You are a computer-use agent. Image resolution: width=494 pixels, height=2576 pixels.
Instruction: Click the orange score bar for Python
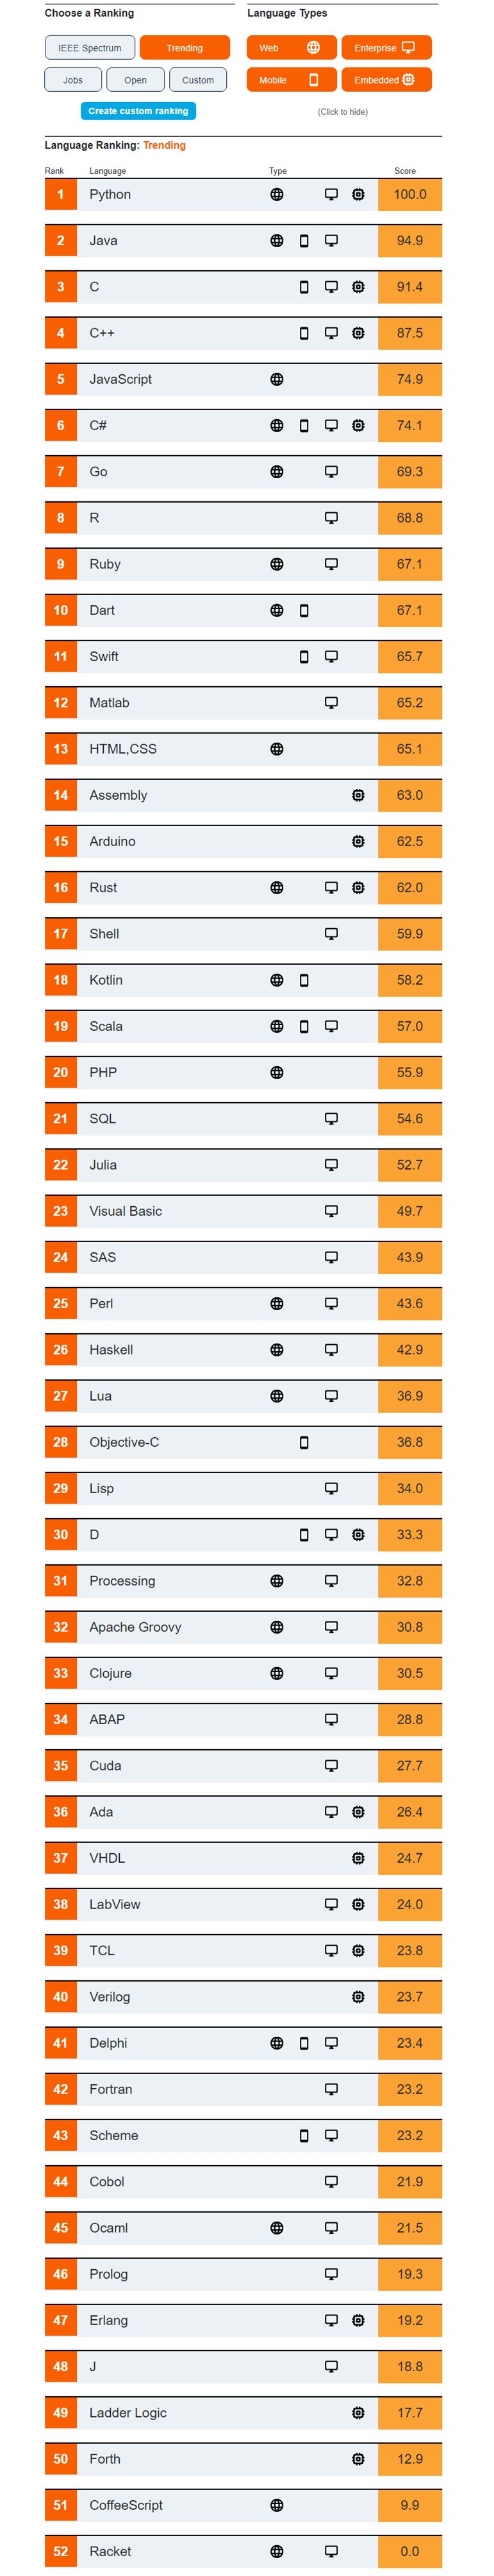tap(409, 195)
